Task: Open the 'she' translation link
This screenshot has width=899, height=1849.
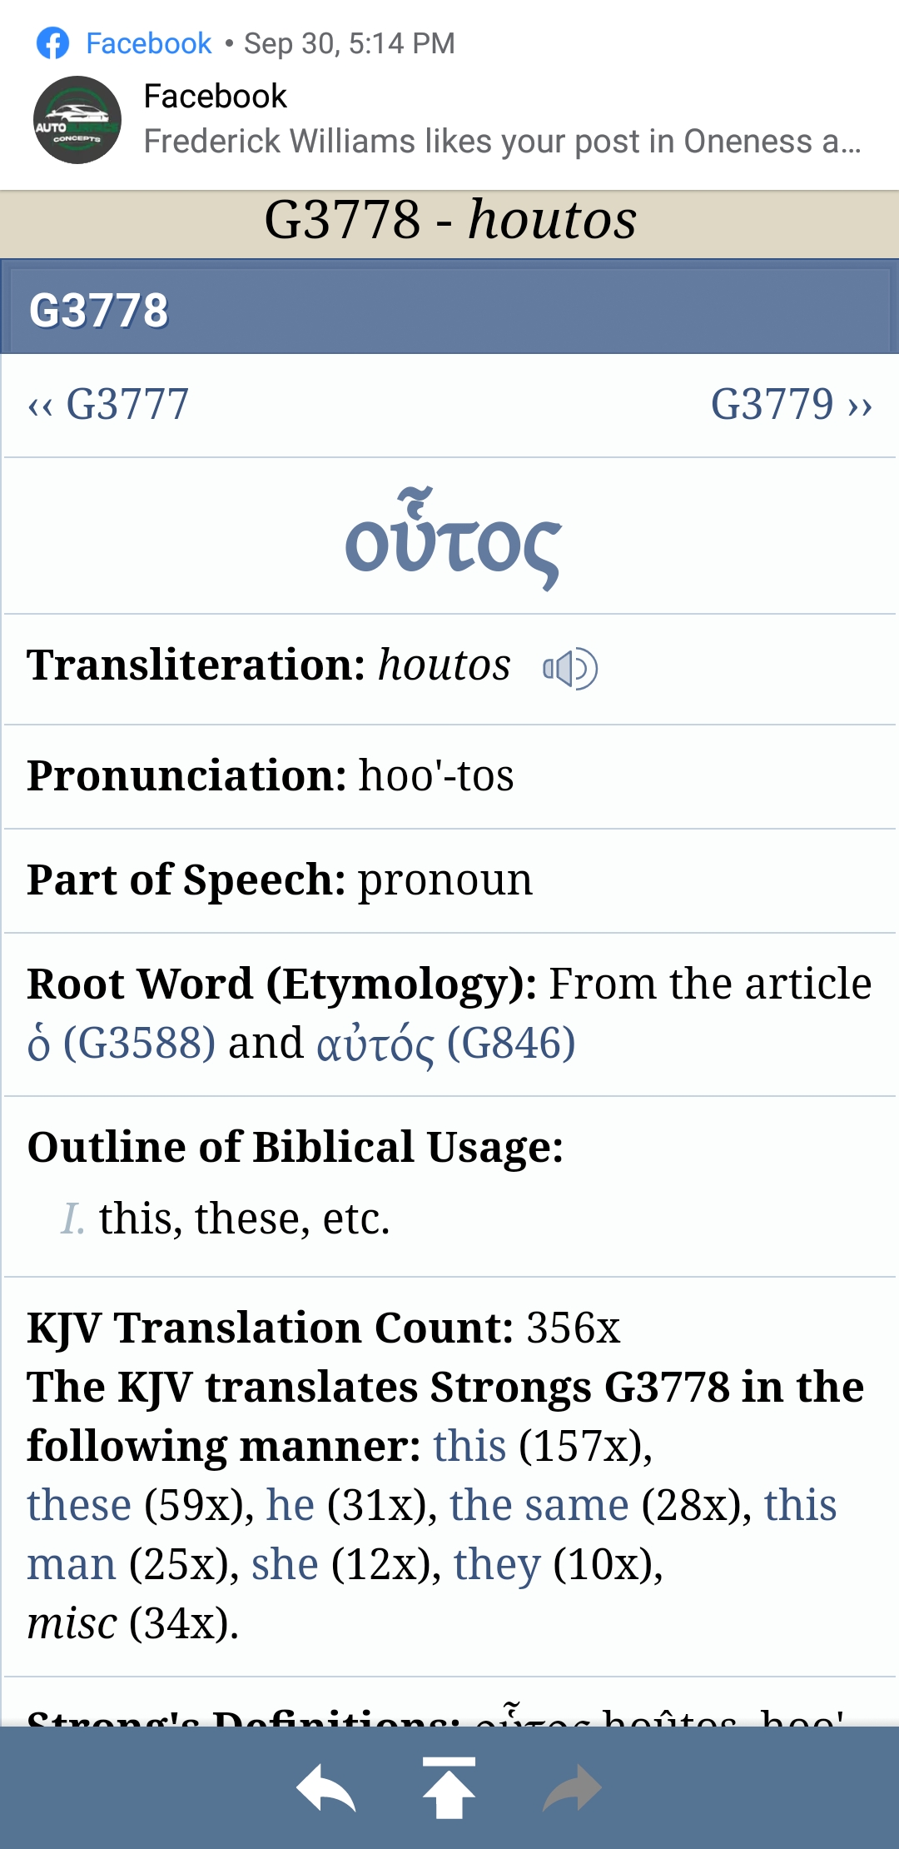Action: (x=285, y=1564)
